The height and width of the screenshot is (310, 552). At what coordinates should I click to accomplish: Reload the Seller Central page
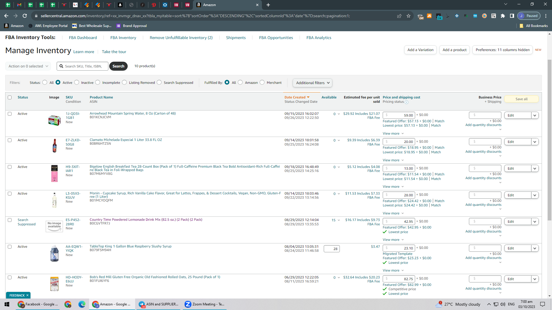pyautogui.click(x=25, y=16)
